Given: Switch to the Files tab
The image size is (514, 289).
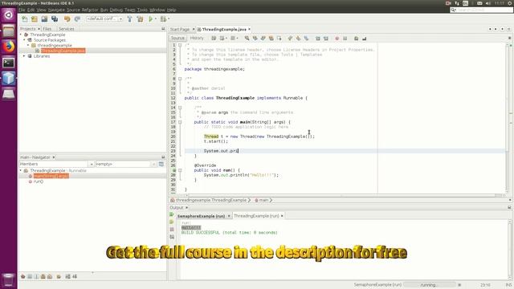Looking at the screenshot, I should (47, 29).
